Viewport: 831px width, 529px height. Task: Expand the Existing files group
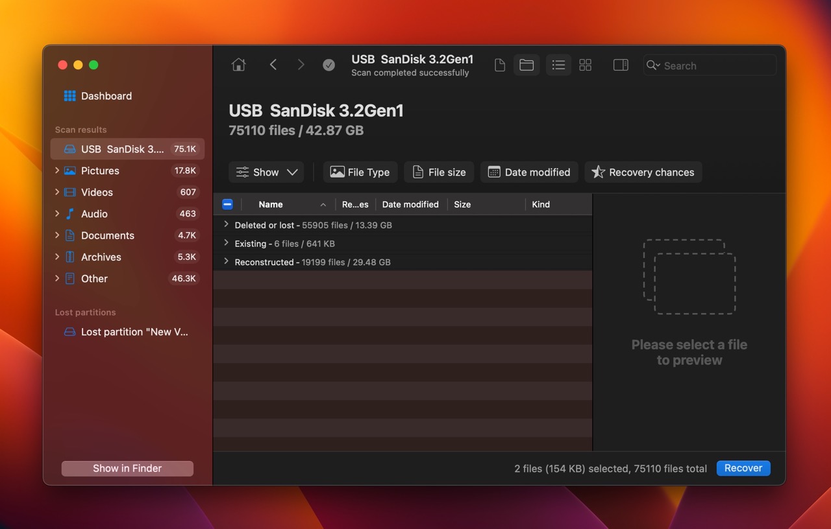click(226, 243)
